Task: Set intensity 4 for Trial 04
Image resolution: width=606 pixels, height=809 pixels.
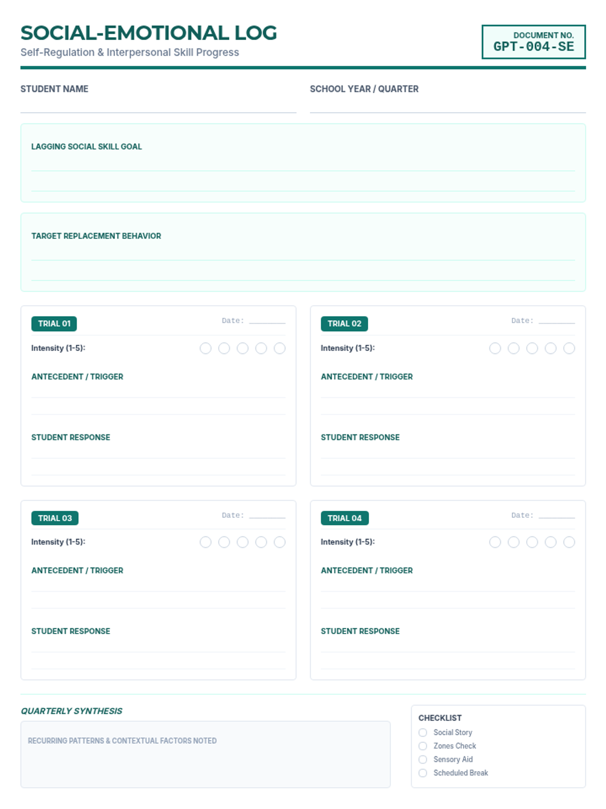Action: pos(550,542)
